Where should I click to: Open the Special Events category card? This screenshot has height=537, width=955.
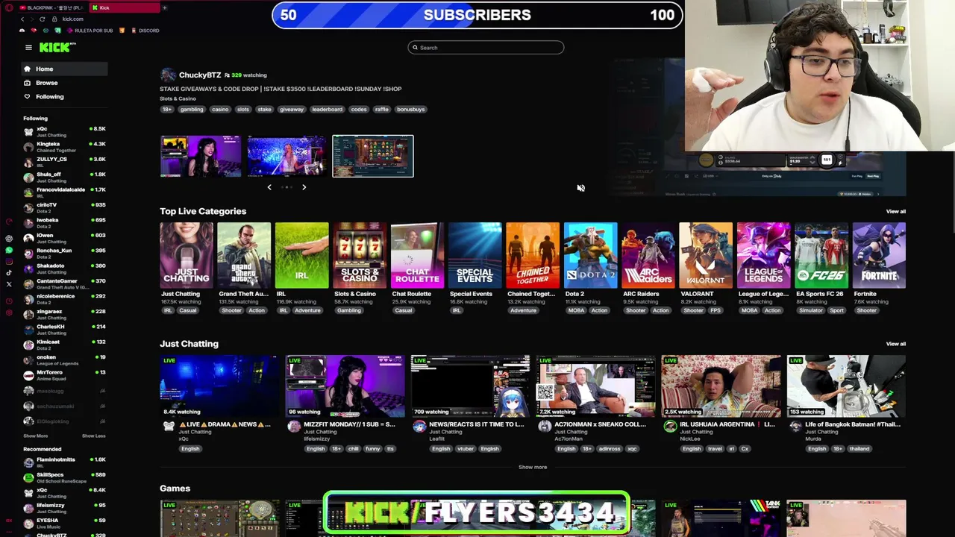(x=475, y=255)
